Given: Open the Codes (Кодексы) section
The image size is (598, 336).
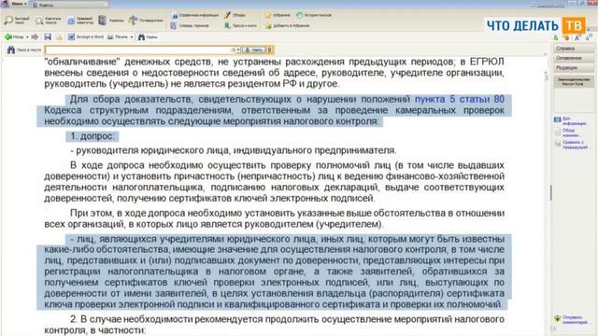Looking at the screenshot, I should [x=111, y=21].
